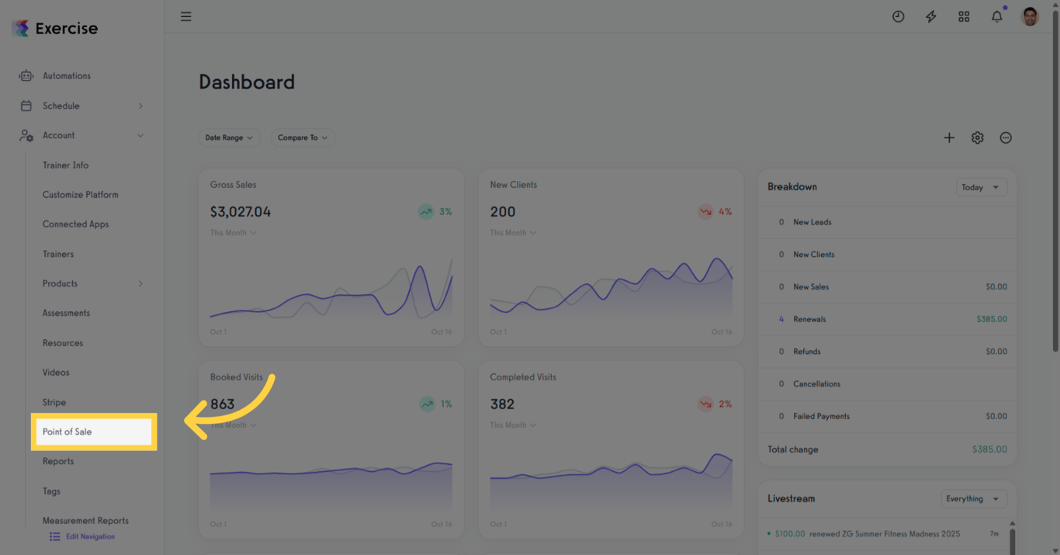Open the Compare To dropdown
1060x555 pixels.
point(303,137)
